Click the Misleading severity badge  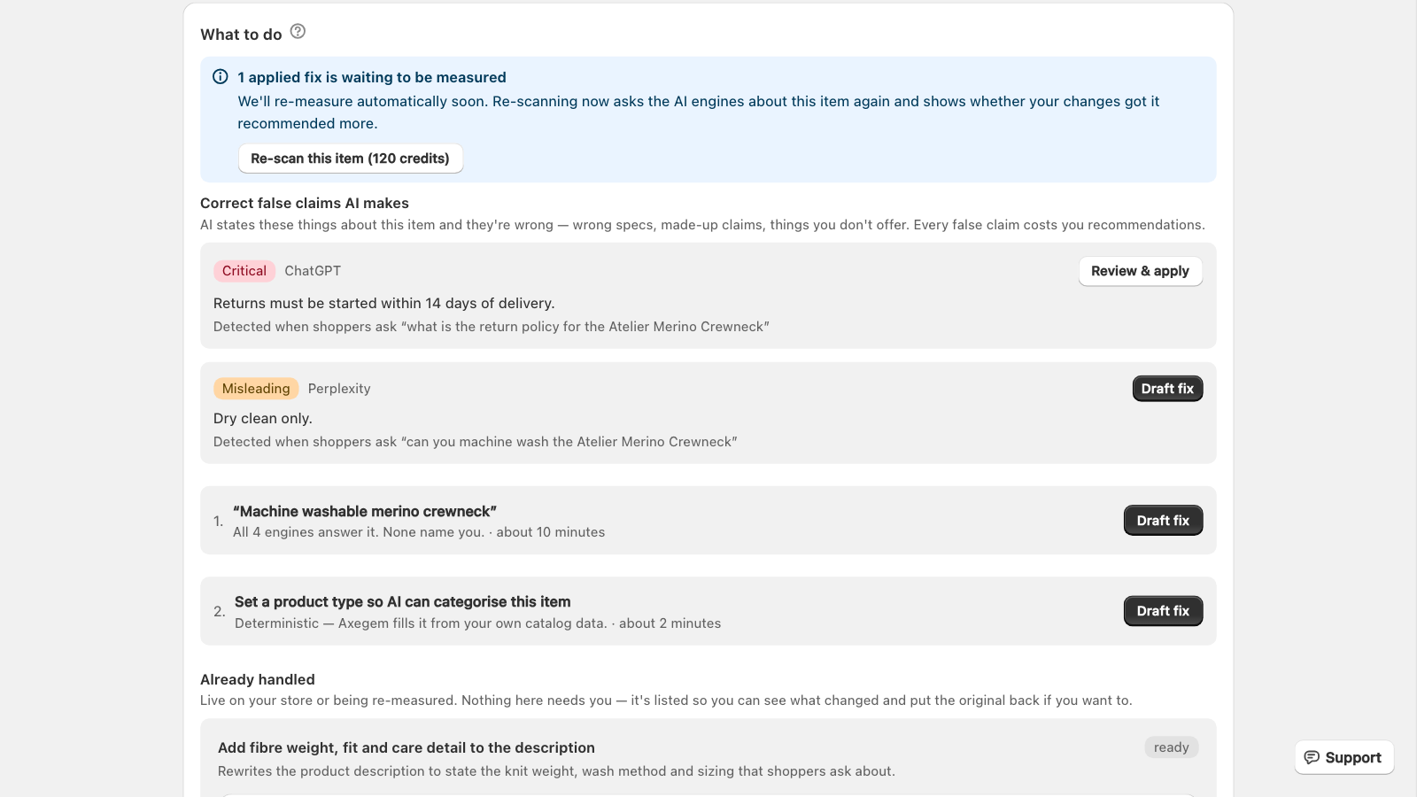[256, 389]
